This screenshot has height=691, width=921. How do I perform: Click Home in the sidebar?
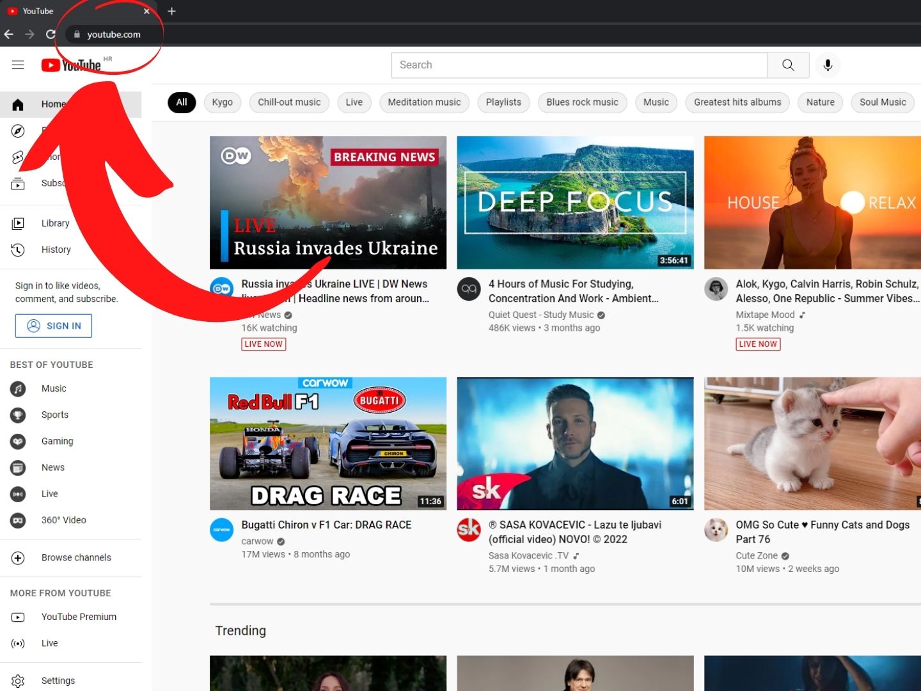pyautogui.click(x=70, y=104)
